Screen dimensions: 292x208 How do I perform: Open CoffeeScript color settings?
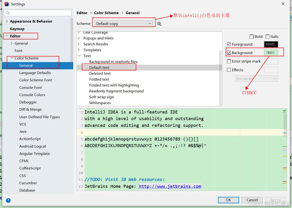(x=30, y=168)
